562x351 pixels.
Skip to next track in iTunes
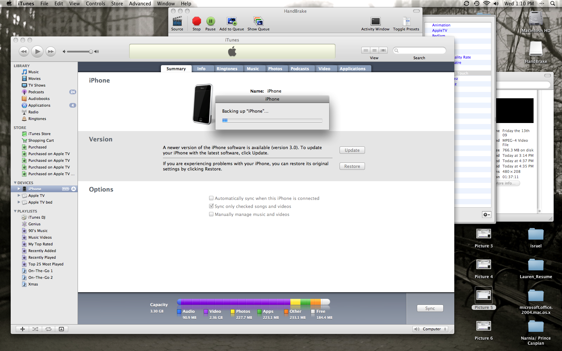pyautogui.click(x=51, y=51)
